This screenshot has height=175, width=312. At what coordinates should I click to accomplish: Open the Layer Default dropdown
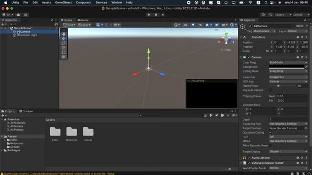click(297, 31)
